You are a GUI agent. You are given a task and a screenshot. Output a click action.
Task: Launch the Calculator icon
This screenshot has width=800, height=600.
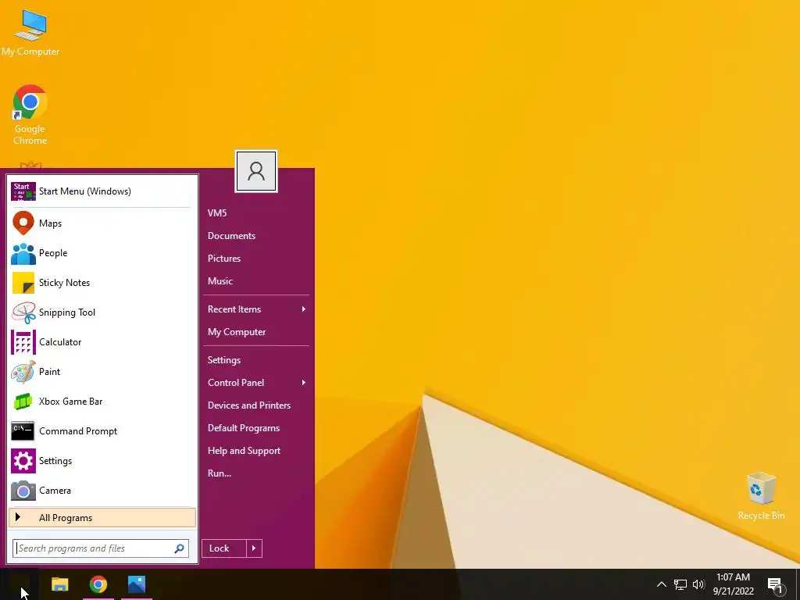click(x=23, y=342)
